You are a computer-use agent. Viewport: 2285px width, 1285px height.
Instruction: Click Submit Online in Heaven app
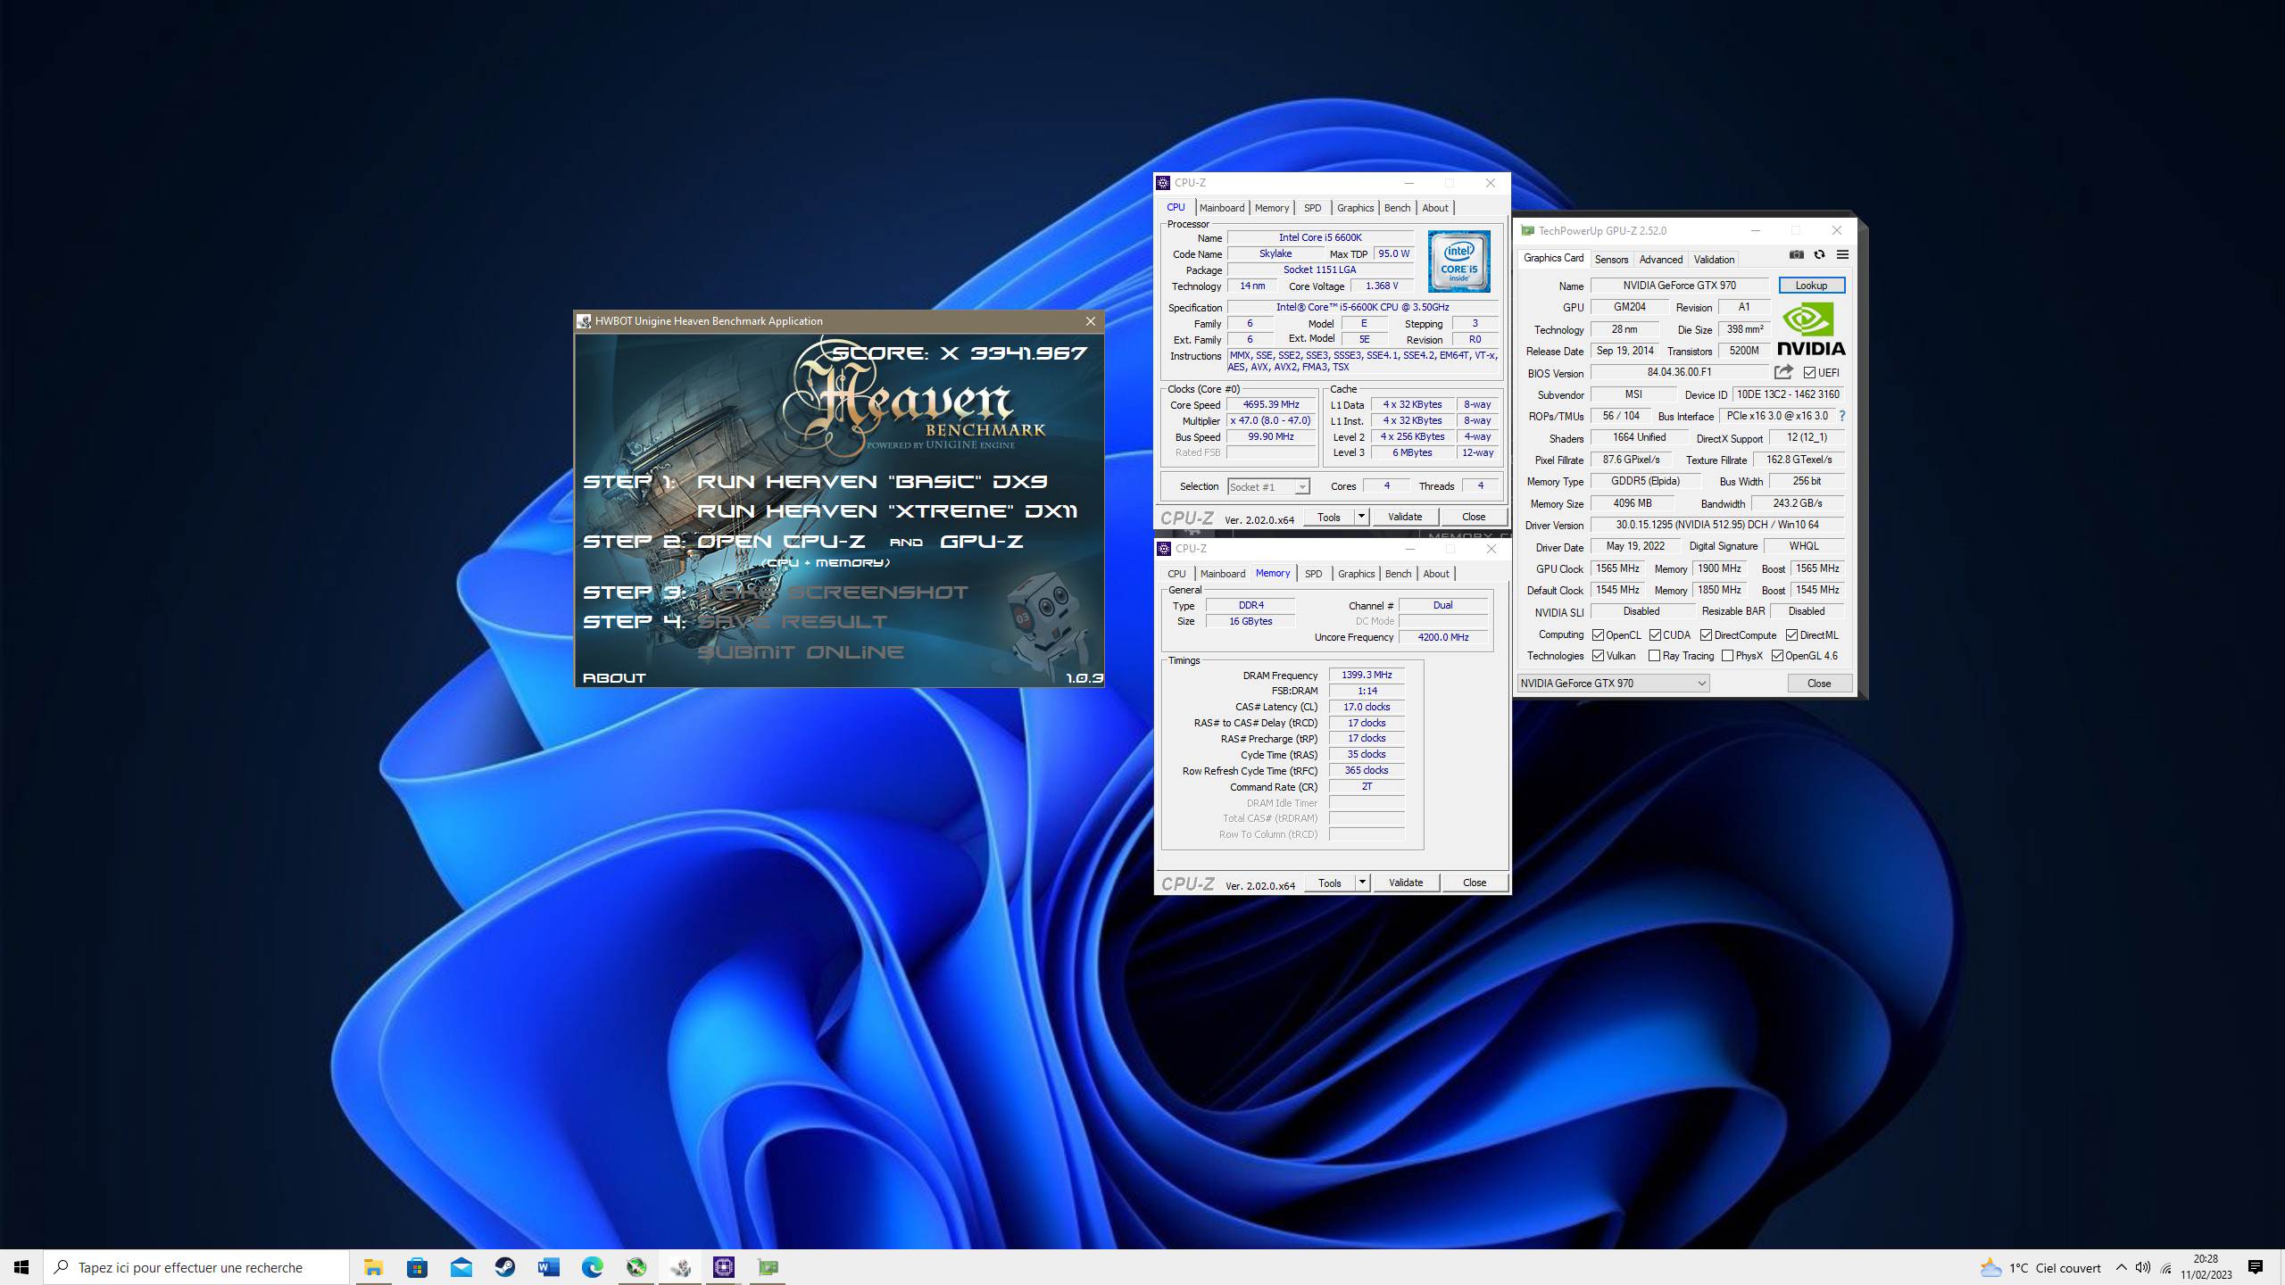(x=801, y=651)
